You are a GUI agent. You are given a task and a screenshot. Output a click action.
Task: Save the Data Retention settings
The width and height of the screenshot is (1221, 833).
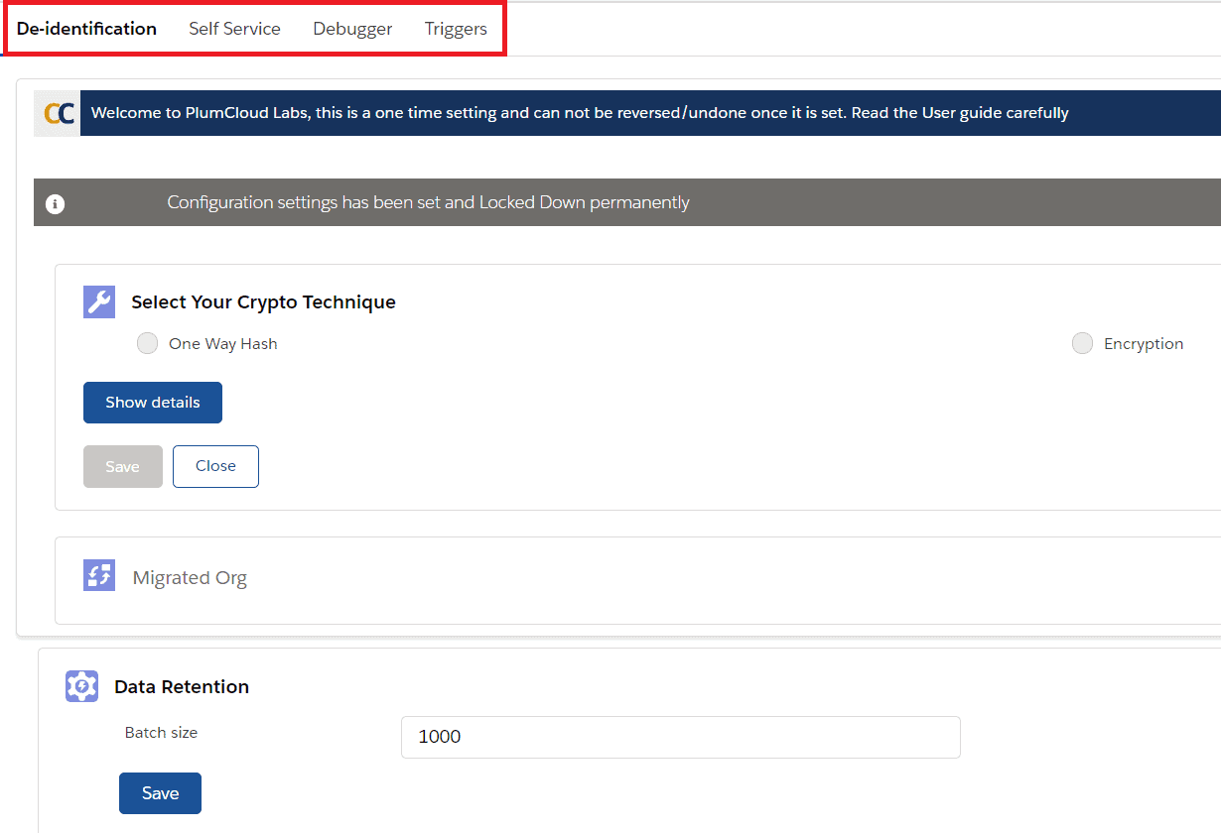(x=160, y=792)
